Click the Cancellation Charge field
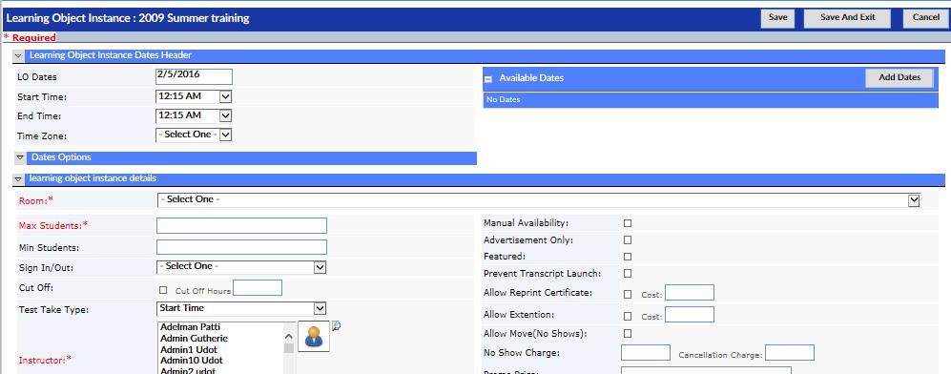The height and width of the screenshot is (374, 951). click(790, 353)
